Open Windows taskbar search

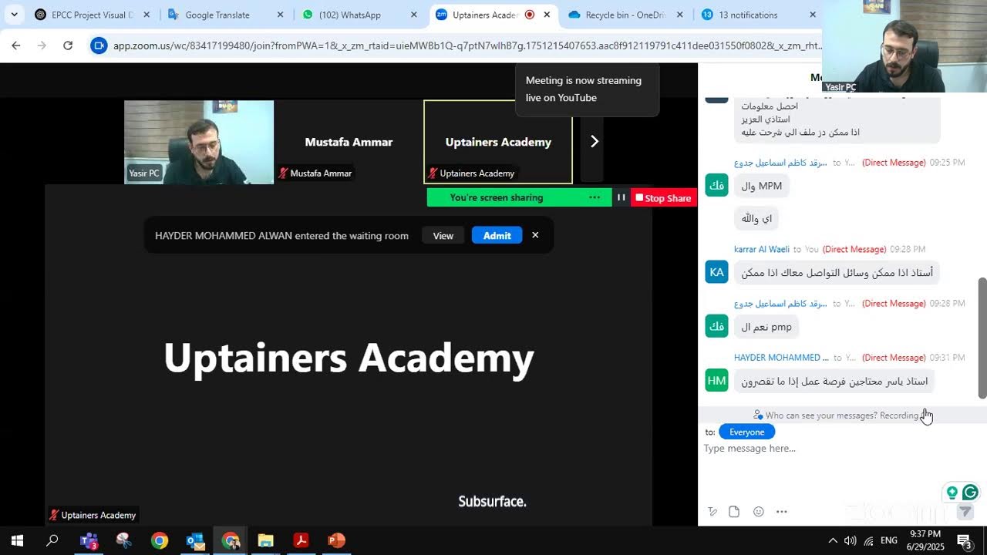point(52,540)
